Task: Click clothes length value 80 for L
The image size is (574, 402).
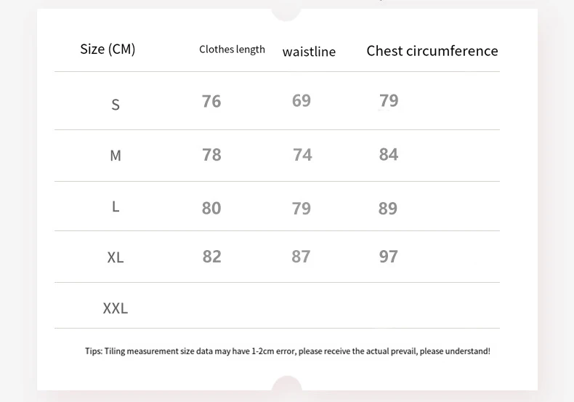Action: 211,208
